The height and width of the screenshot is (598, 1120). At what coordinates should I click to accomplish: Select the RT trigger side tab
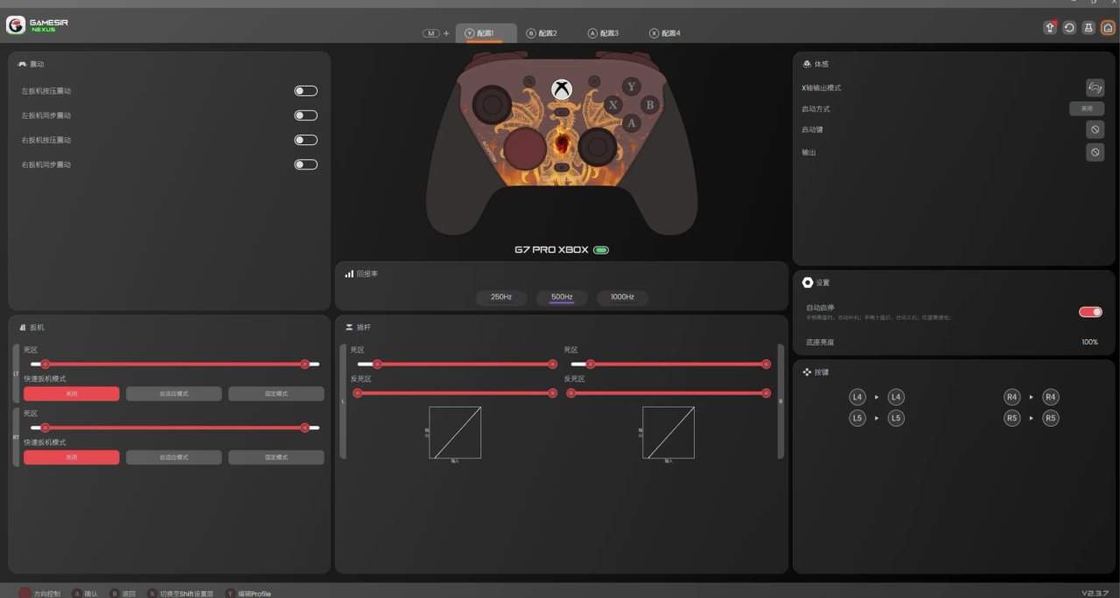pos(16,437)
